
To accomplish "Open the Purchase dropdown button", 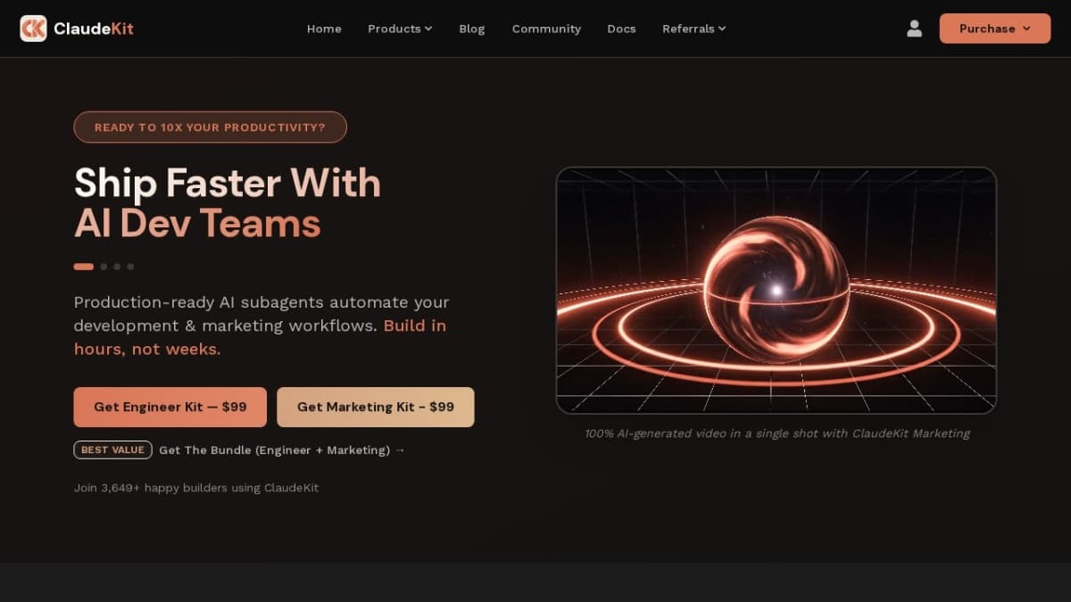I will [x=995, y=29].
